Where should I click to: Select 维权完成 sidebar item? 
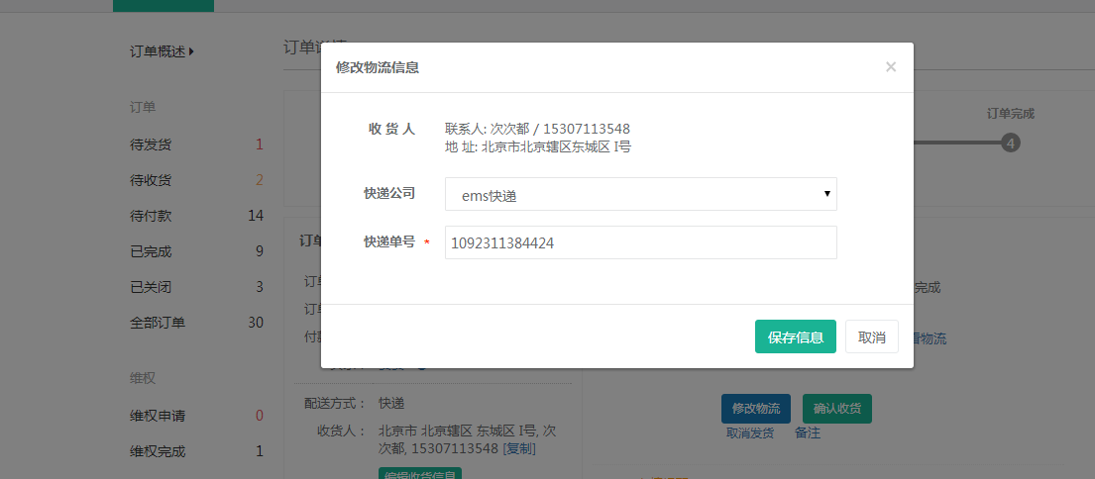tap(158, 451)
